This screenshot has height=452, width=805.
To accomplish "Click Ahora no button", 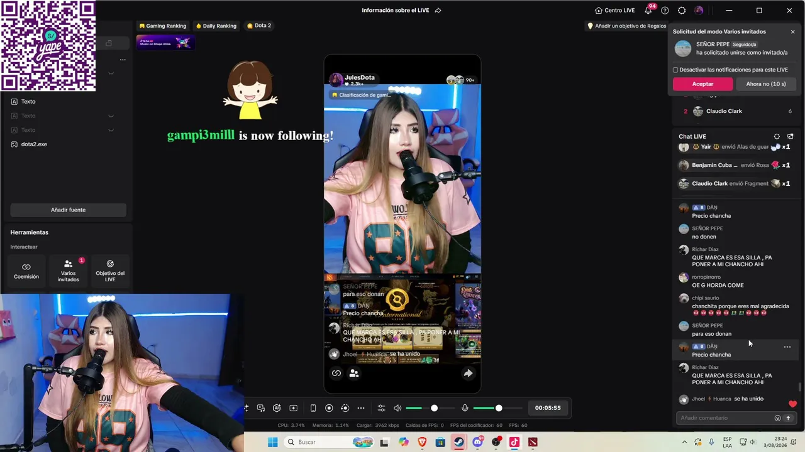I will [766, 84].
